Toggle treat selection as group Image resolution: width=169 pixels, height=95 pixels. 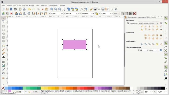[x=161, y=23]
